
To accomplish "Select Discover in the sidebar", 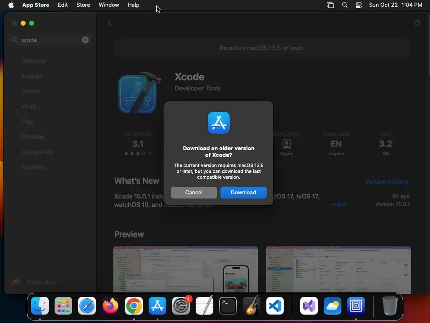I will click(x=34, y=61).
